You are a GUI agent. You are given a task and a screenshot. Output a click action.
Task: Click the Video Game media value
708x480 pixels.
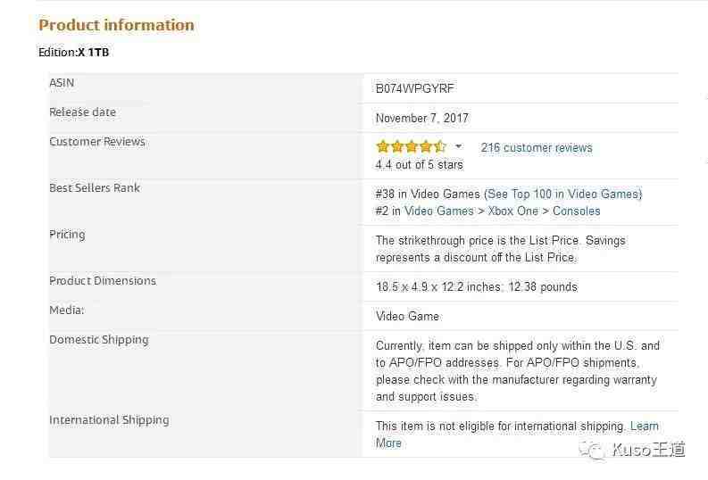[x=408, y=316]
